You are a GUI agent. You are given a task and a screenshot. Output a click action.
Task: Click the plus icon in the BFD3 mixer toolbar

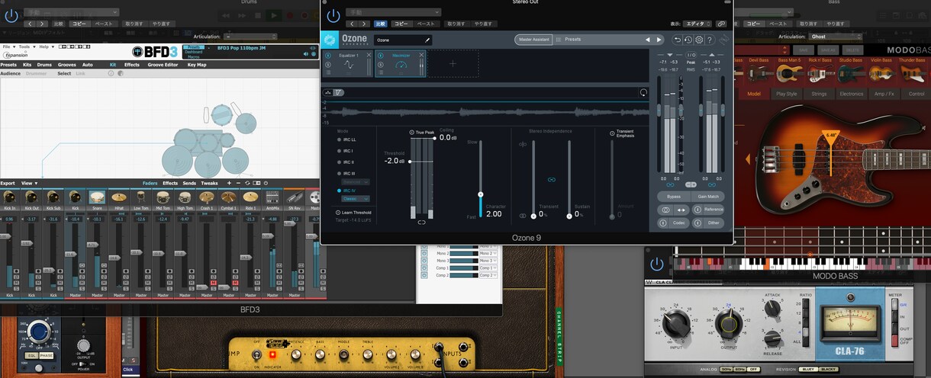228,183
